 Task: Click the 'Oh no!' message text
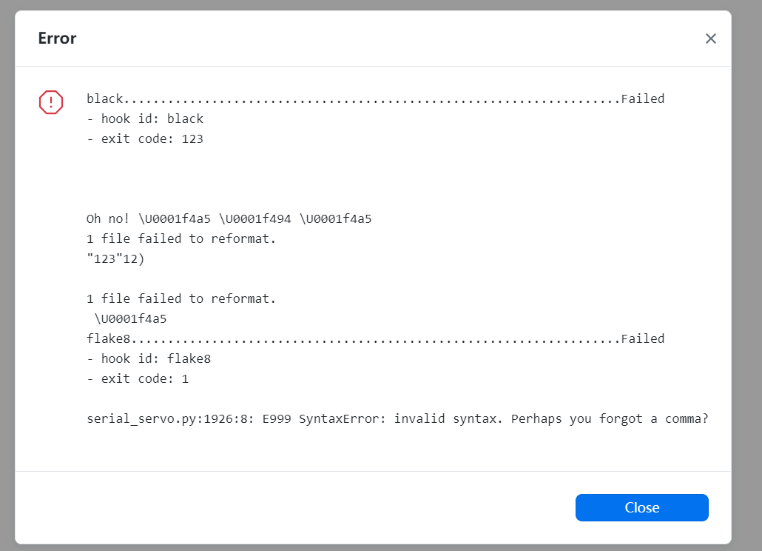point(108,218)
